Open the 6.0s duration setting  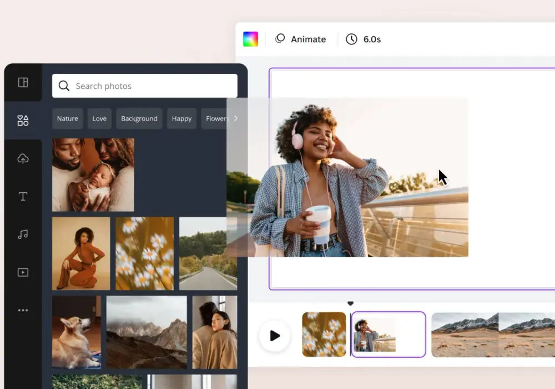364,39
